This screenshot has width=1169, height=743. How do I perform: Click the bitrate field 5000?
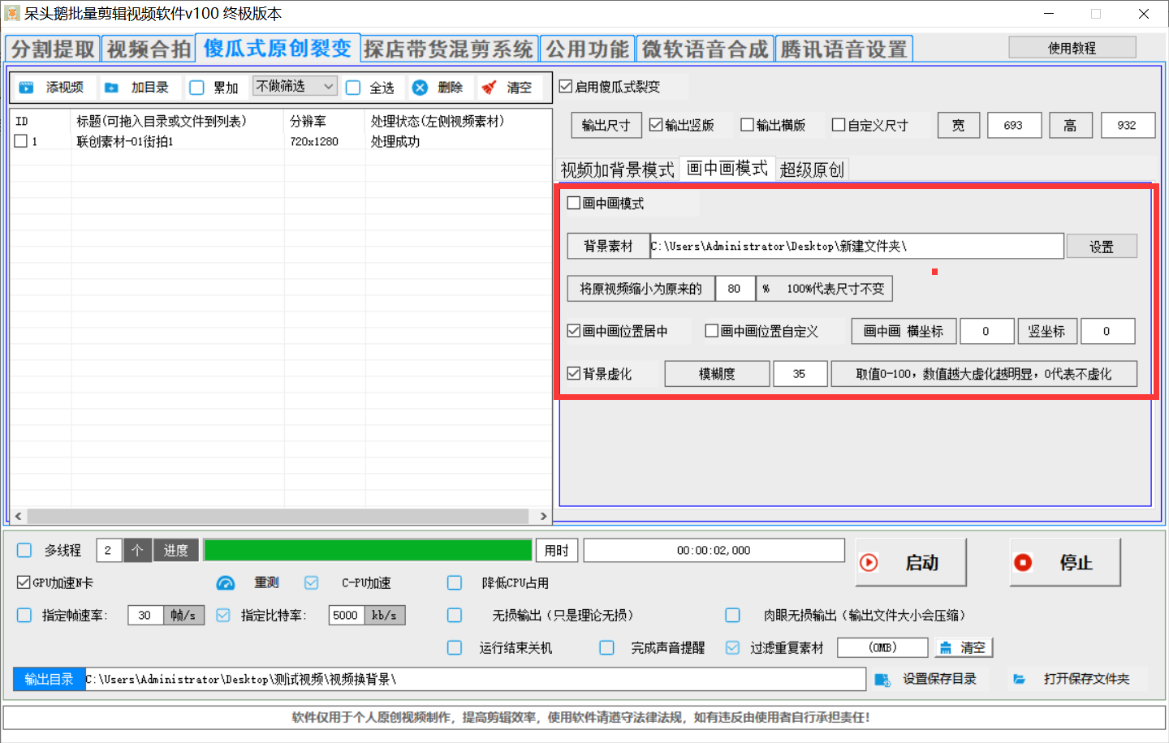click(346, 616)
